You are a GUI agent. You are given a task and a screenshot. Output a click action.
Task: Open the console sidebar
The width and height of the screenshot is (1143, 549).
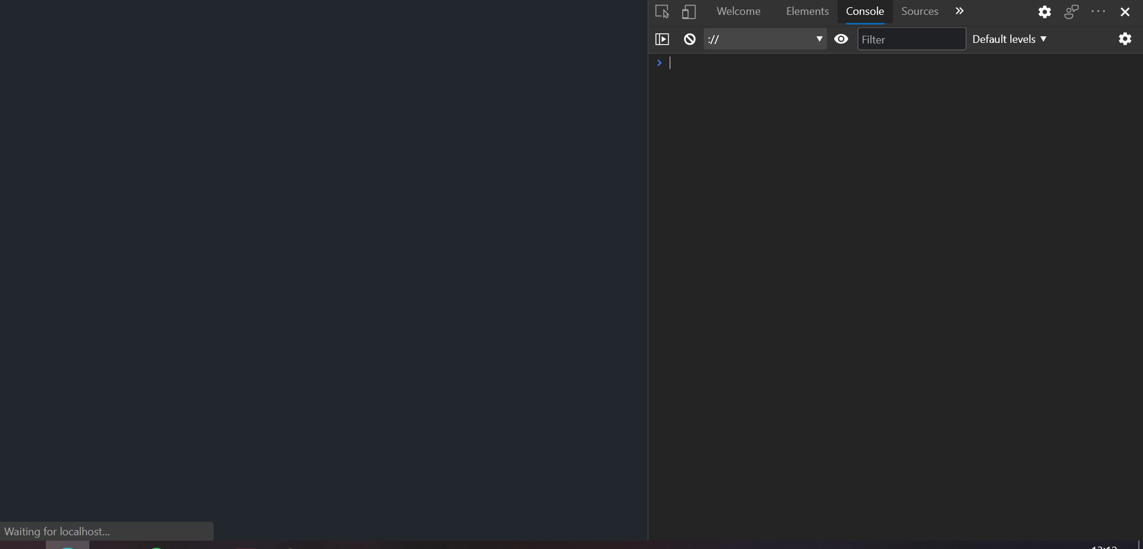point(661,39)
